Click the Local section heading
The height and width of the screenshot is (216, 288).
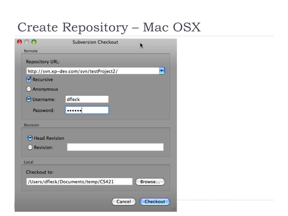[x=28, y=162]
